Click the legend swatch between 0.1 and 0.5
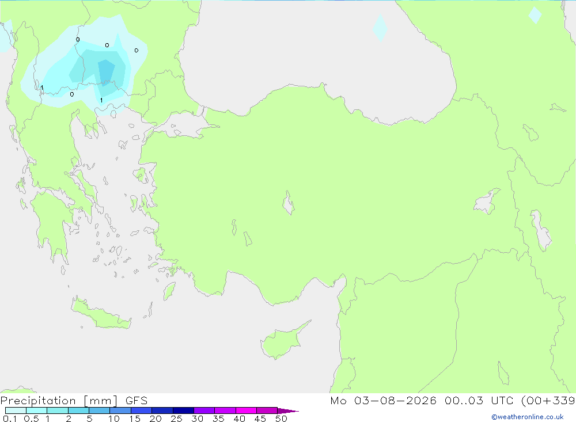Viewport: 576px width, 422px height. (x=16, y=410)
